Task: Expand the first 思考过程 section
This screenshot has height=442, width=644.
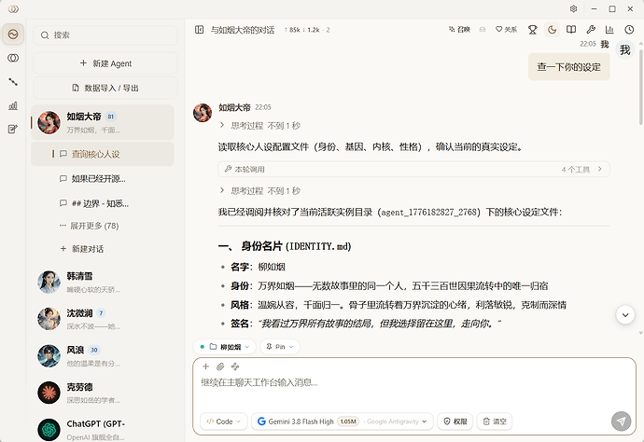Action: (259, 126)
